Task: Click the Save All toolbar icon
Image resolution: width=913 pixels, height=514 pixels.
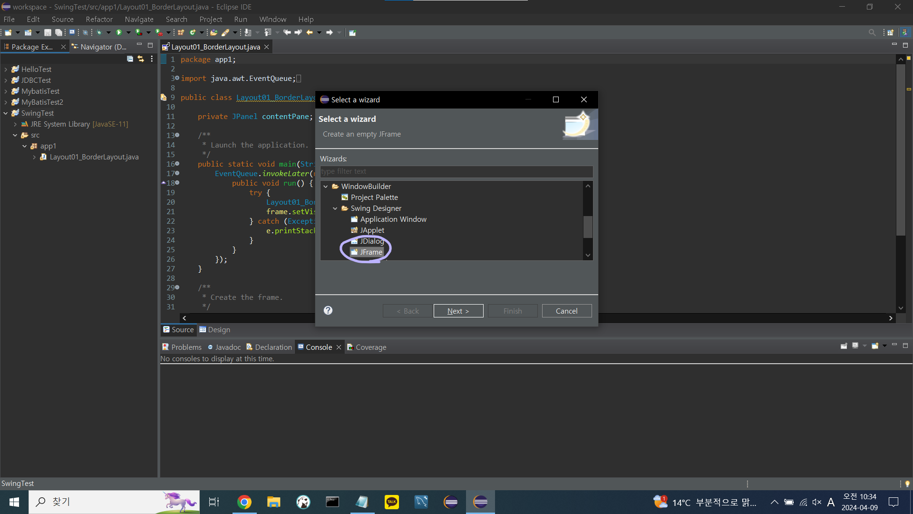Action: coord(58,33)
